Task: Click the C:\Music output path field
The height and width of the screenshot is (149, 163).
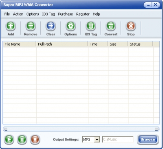Action: [118, 139]
